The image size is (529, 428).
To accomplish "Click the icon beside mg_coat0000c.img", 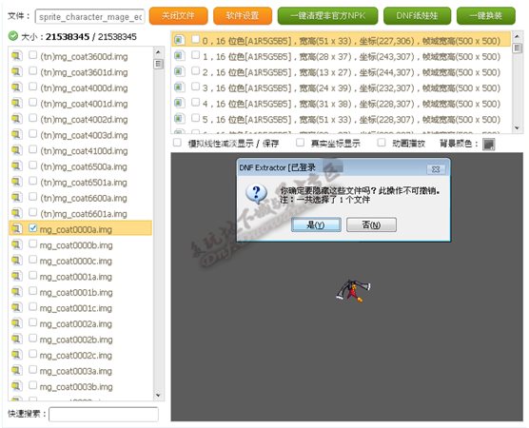I will [16, 261].
